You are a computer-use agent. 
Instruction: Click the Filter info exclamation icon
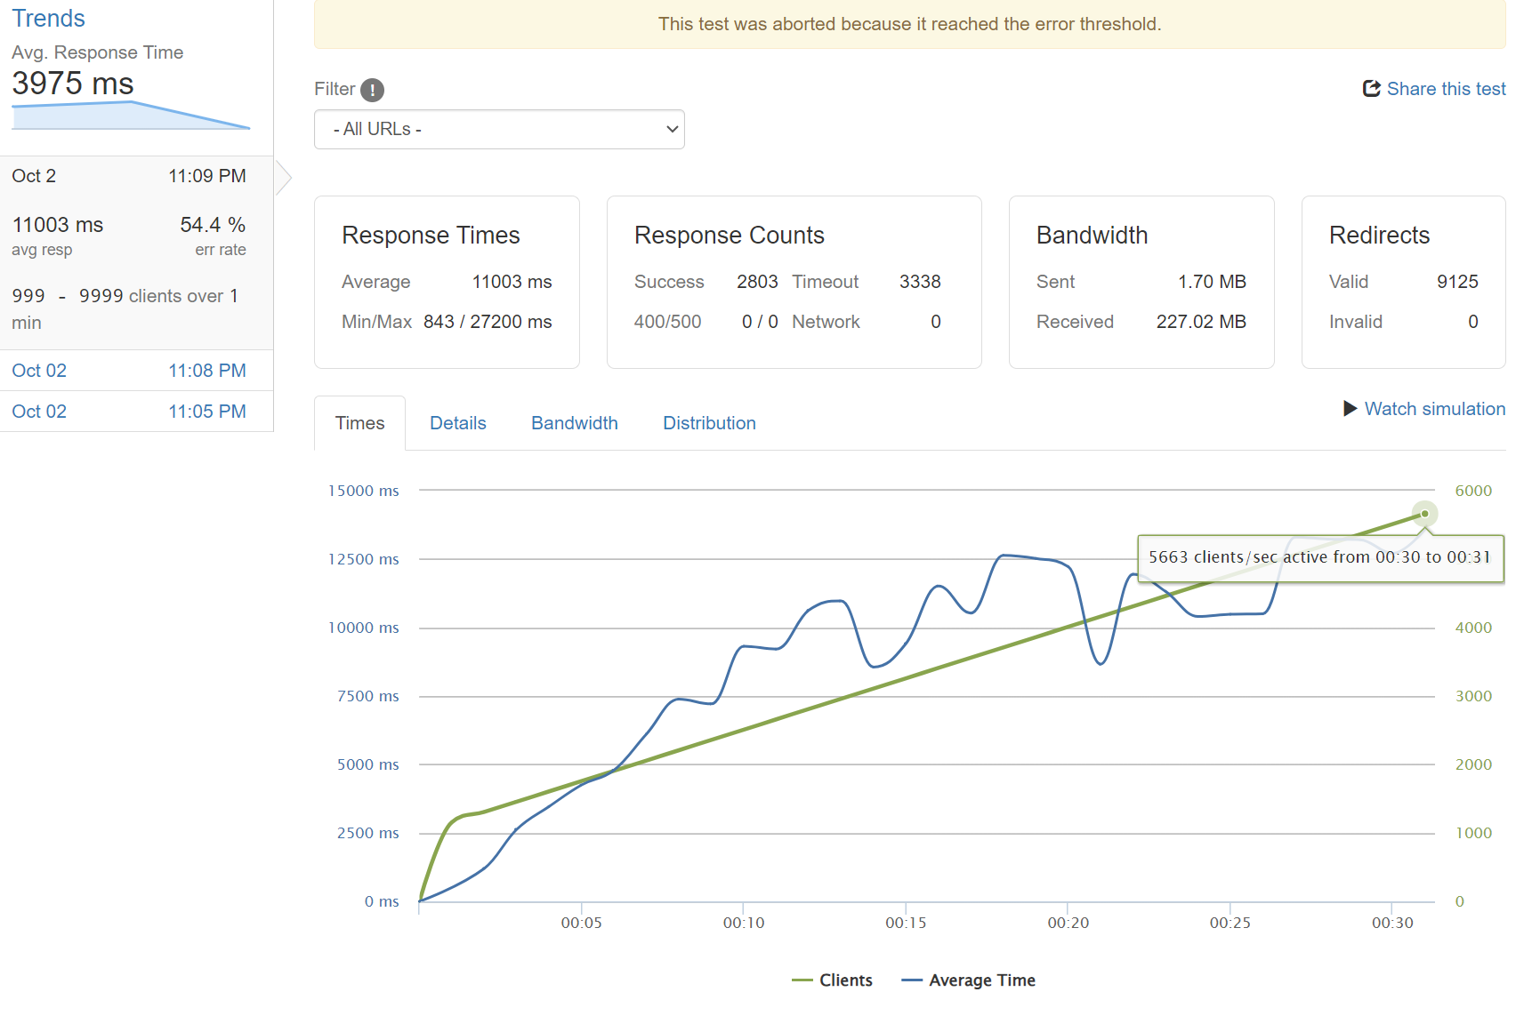[372, 90]
